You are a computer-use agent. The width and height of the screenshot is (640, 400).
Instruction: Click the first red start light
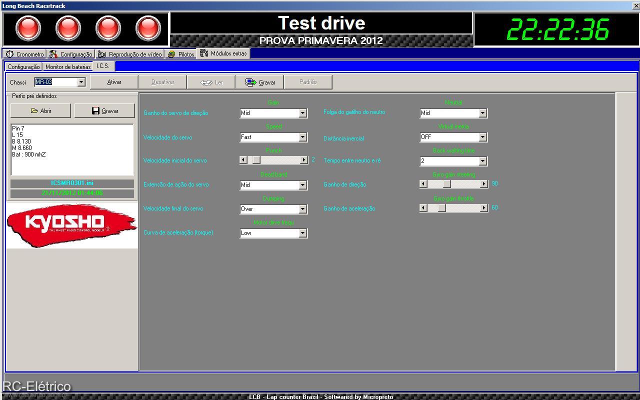tap(28, 28)
